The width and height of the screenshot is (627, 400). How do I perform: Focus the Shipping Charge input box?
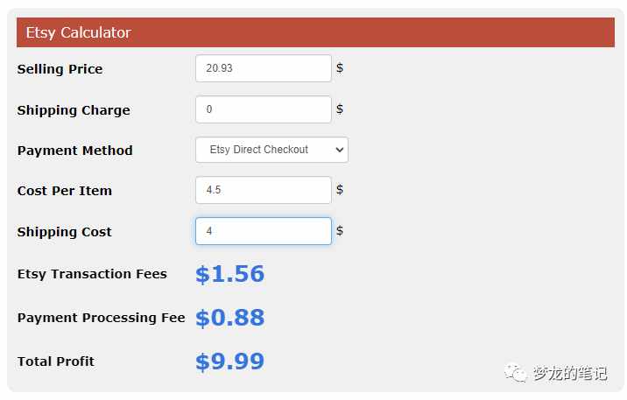(x=263, y=109)
